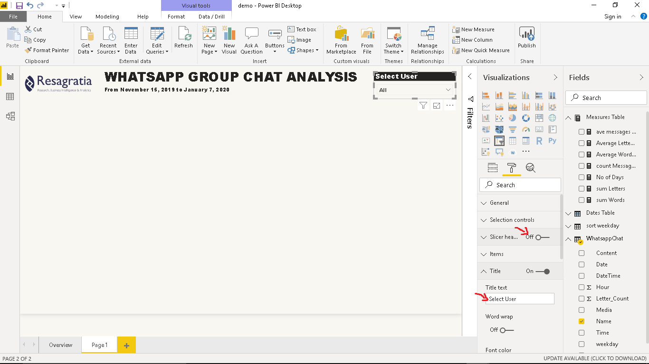The width and height of the screenshot is (649, 364).
Task: Open the Help ribbon tab
Action: (x=143, y=17)
